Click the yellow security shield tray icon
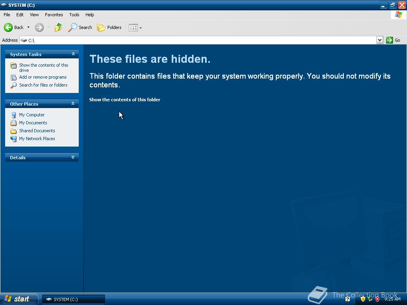Viewport: 407px width, 305px height. [363, 299]
